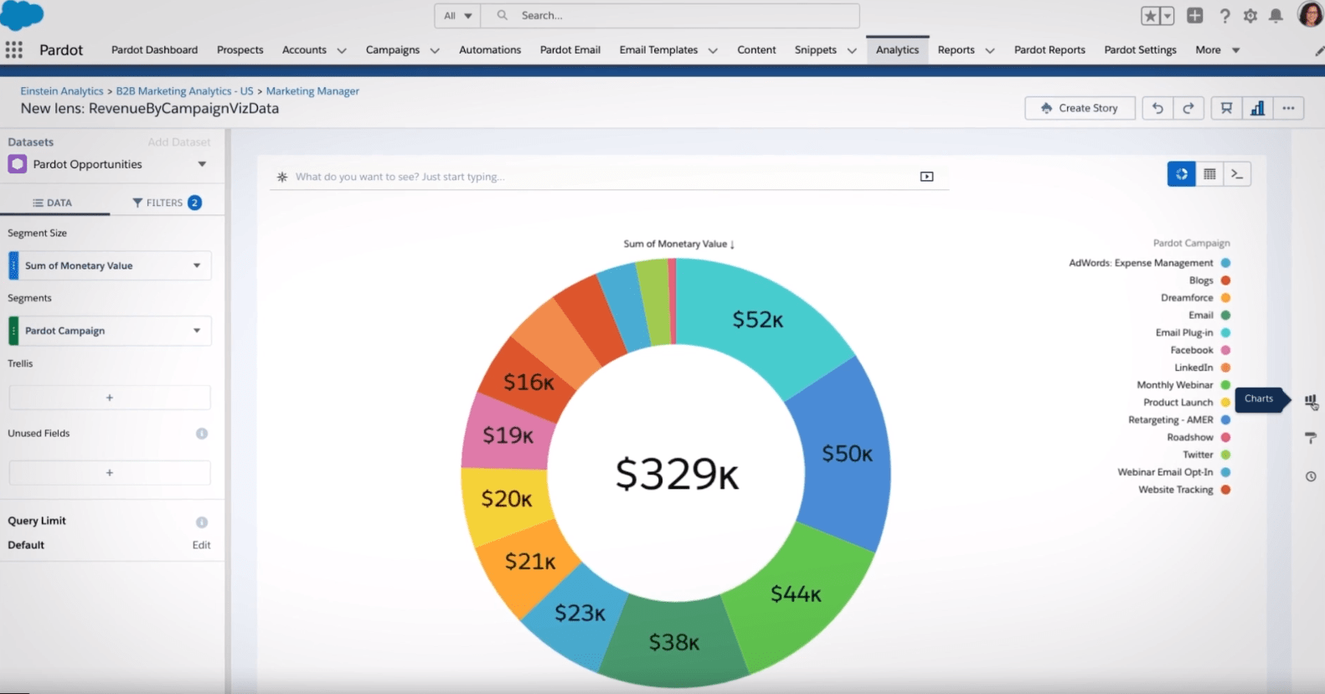Open the Formatting paint roller icon

(1311, 438)
